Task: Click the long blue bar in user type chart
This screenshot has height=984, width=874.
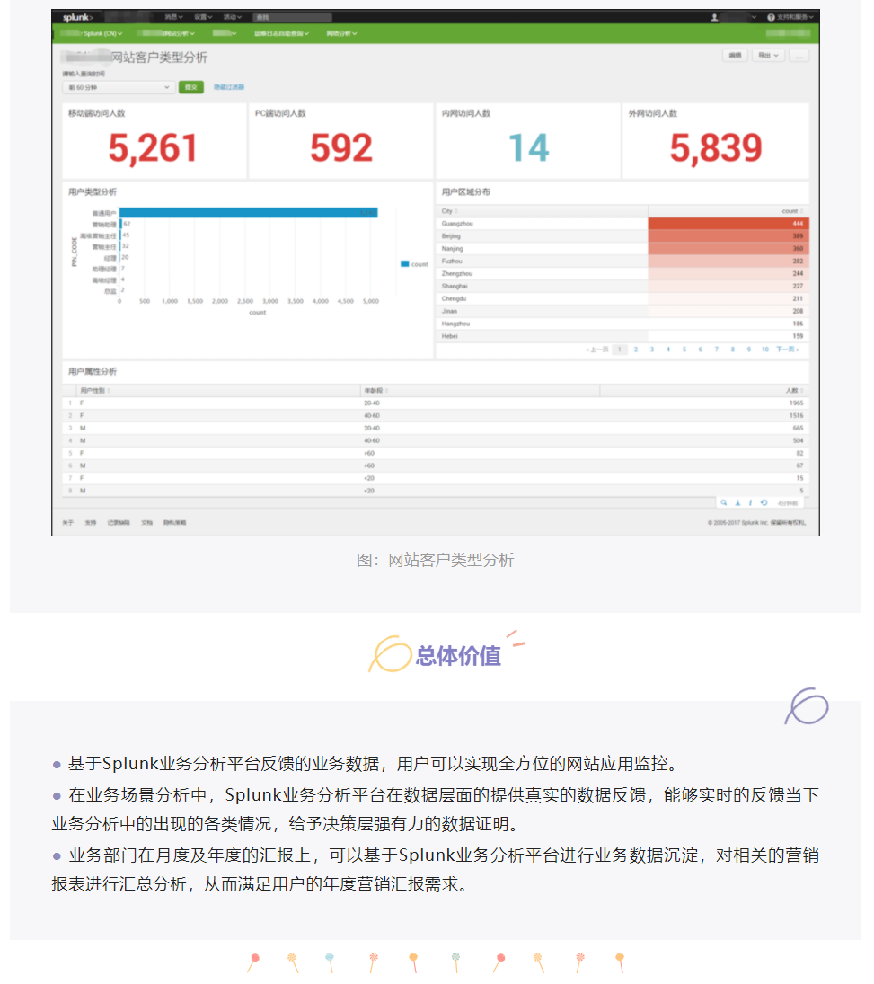Action: click(249, 213)
